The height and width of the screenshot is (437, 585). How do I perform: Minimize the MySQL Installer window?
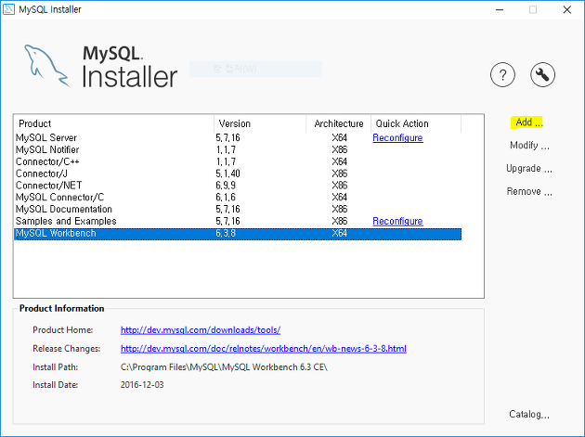click(x=500, y=9)
